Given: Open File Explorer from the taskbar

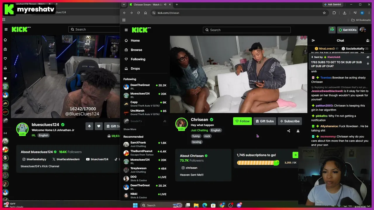Looking at the screenshot, I should pos(196,205).
